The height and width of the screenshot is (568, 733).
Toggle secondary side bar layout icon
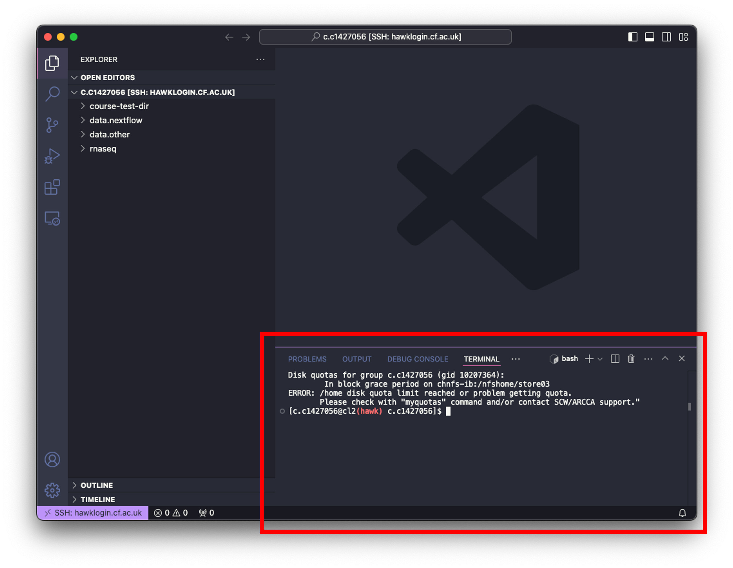point(666,37)
